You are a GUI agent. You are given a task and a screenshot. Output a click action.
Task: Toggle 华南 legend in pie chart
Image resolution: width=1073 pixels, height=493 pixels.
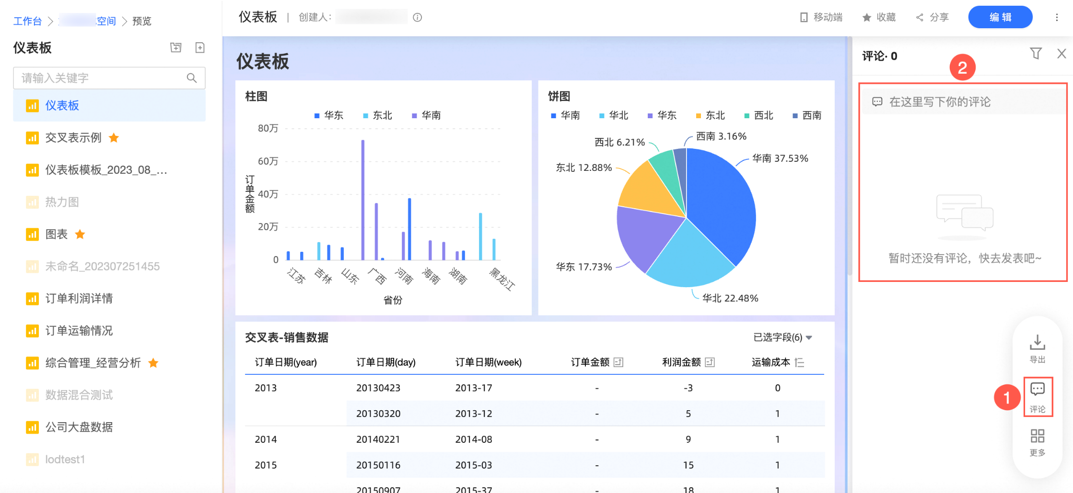pos(565,115)
